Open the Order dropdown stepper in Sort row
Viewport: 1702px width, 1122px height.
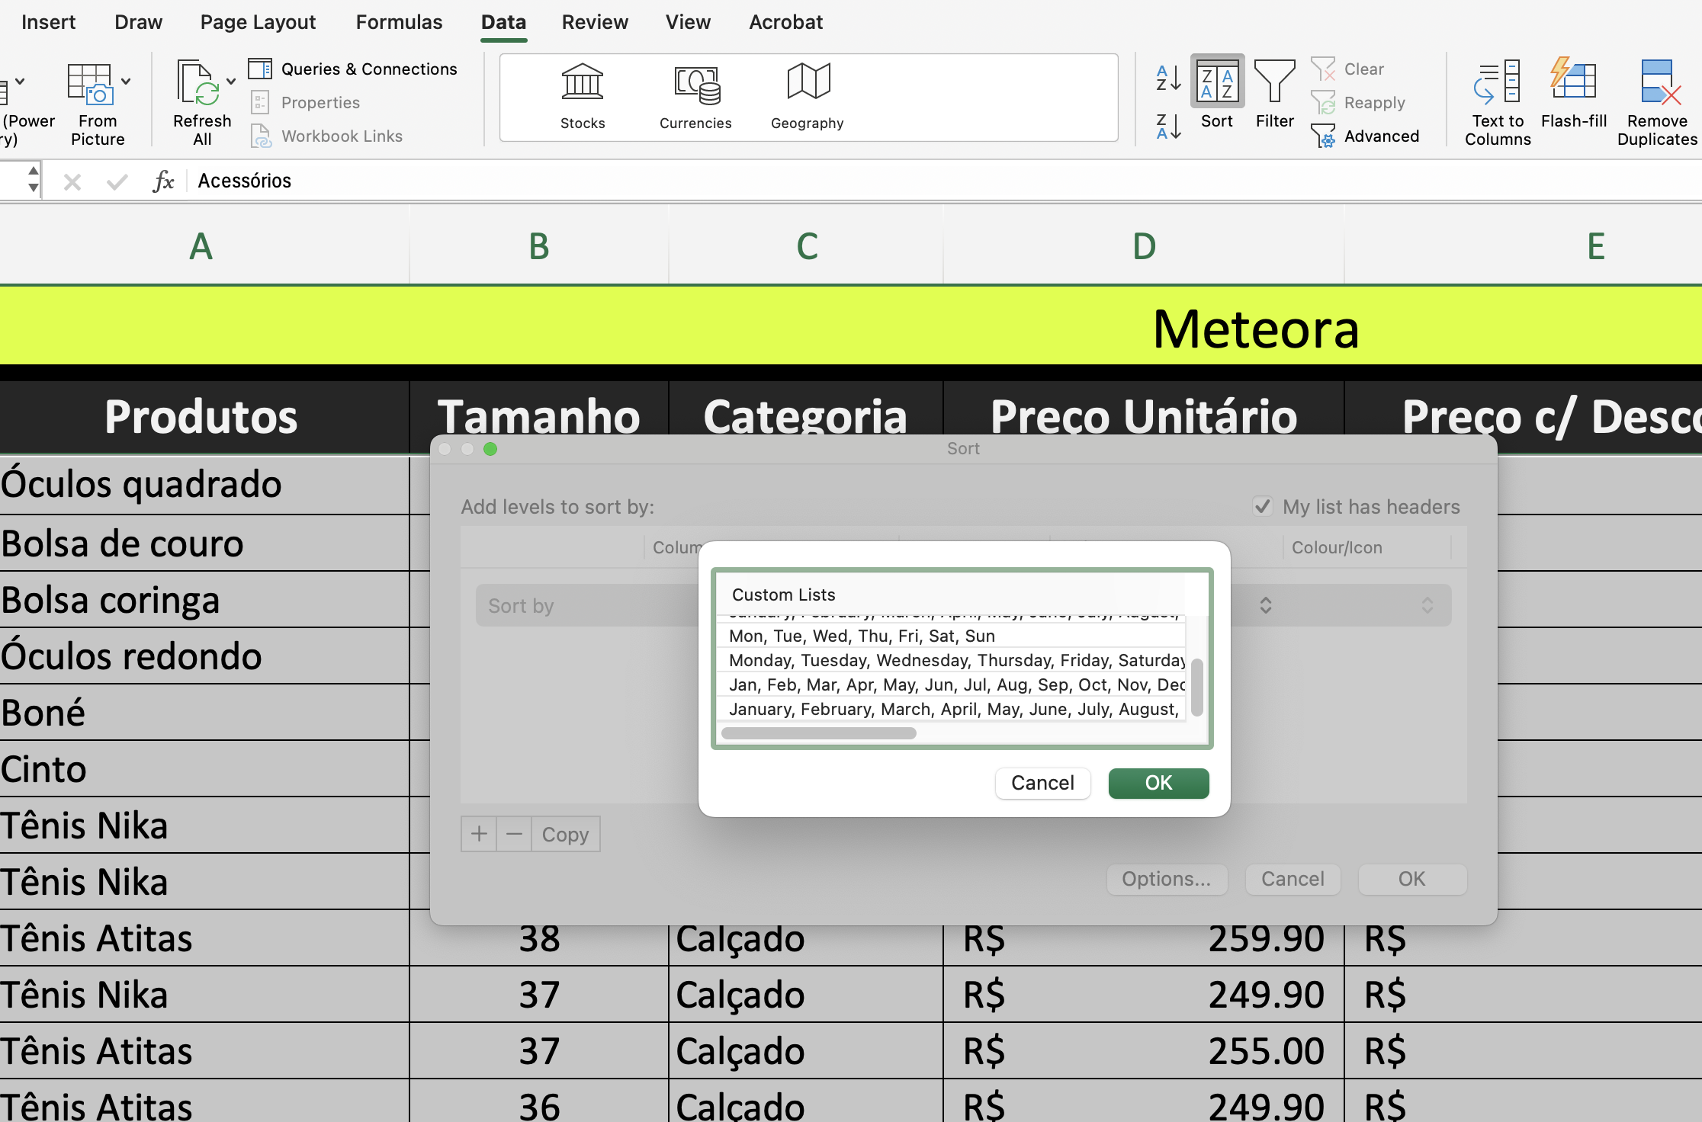pos(1266,605)
